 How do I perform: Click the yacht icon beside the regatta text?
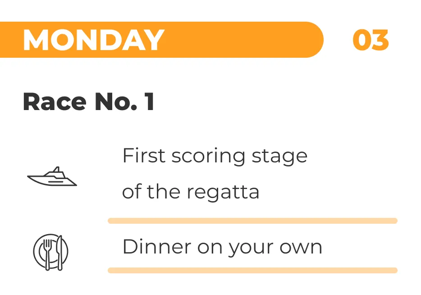[x=52, y=177]
